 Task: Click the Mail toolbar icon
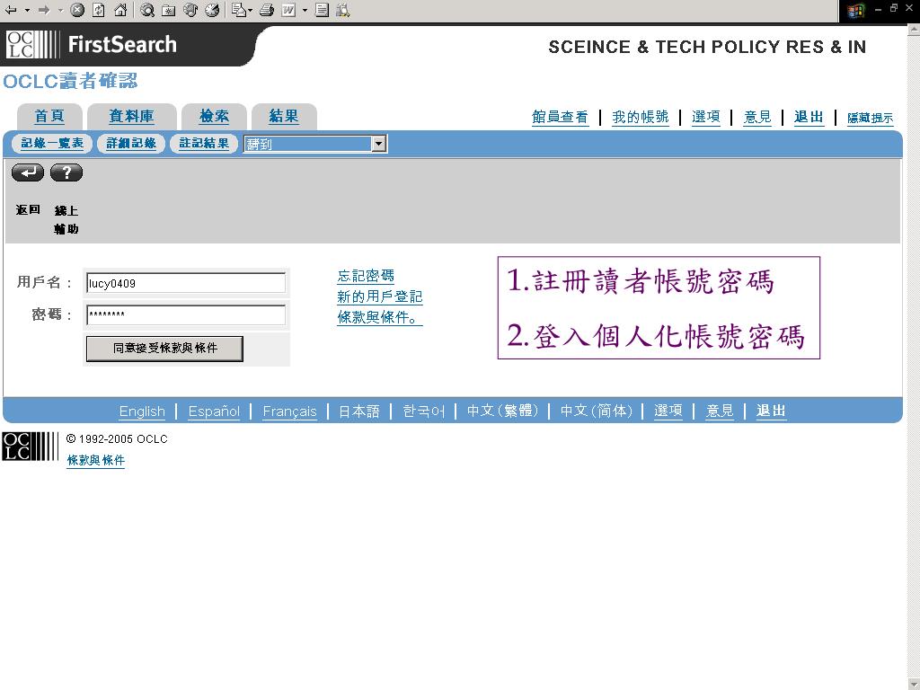click(x=238, y=10)
